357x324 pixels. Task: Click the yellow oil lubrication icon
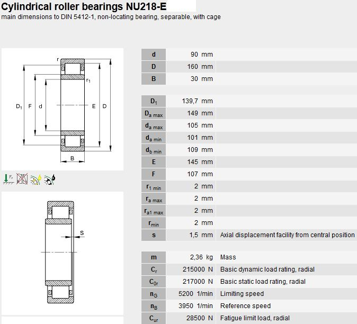pos(36,179)
